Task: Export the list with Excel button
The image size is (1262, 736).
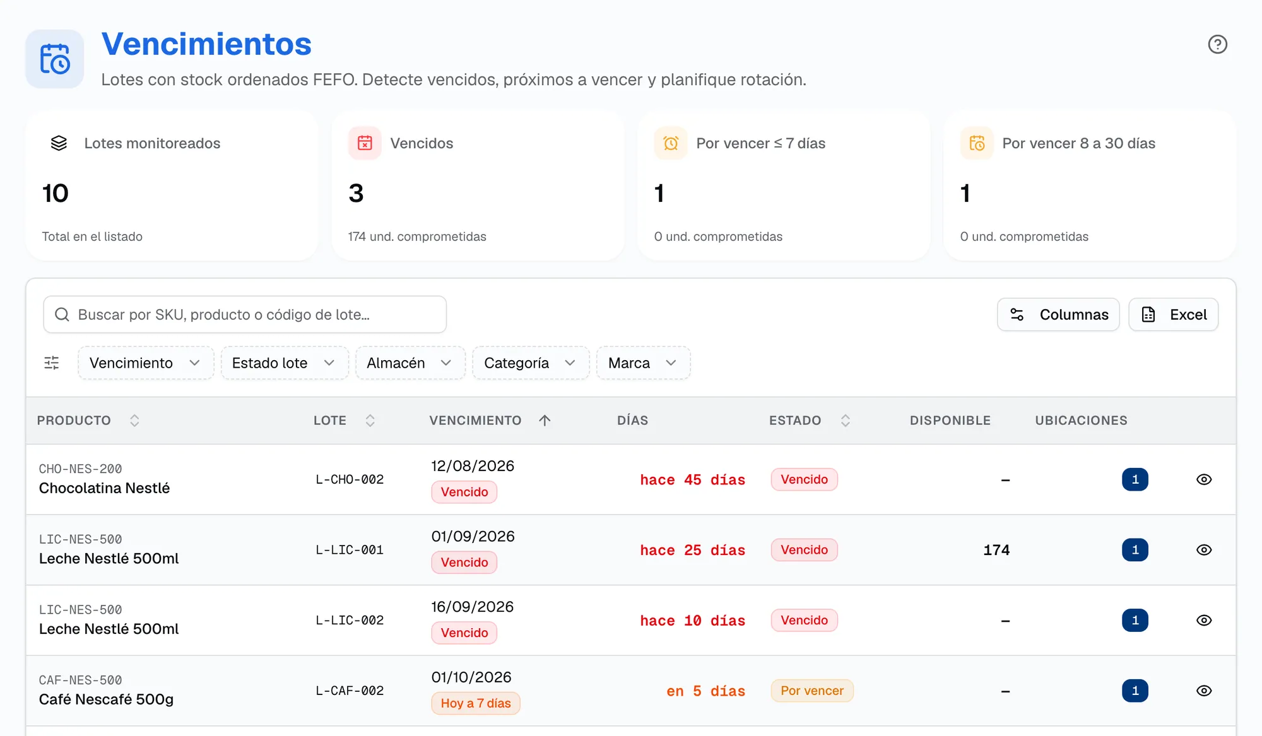Action: pyautogui.click(x=1173, y=314)
